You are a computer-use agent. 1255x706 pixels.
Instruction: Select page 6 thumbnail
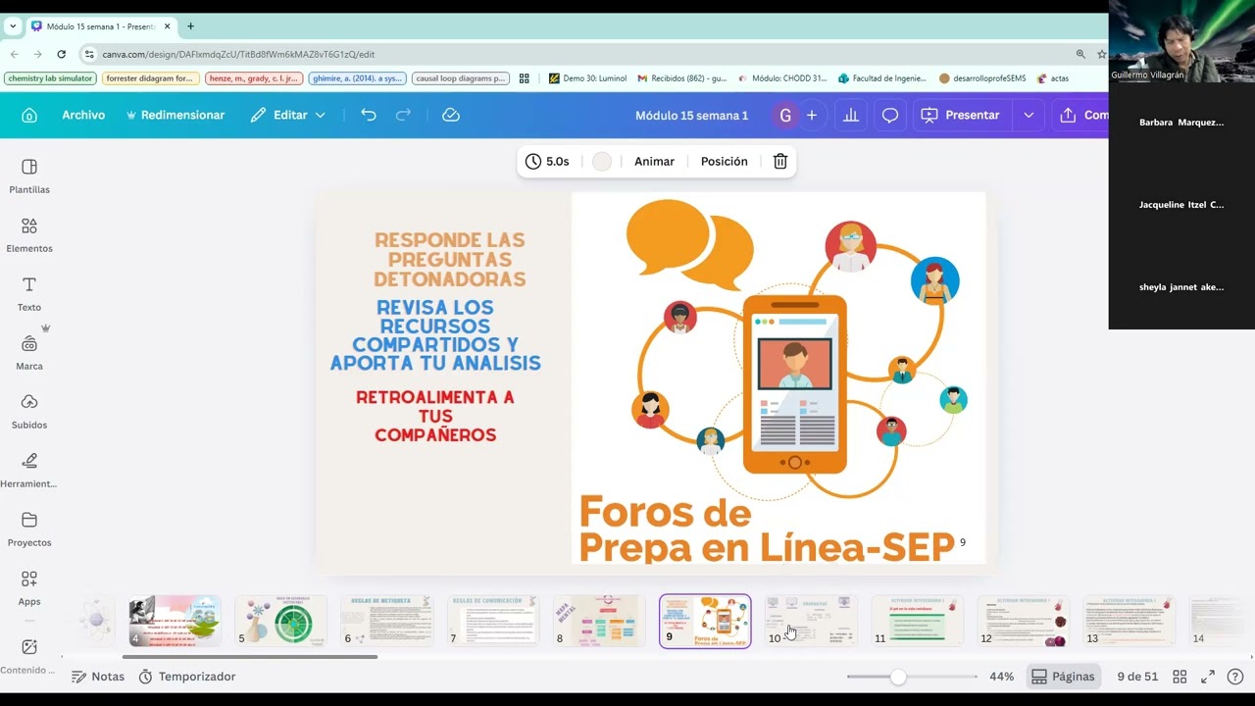(387, 621)
